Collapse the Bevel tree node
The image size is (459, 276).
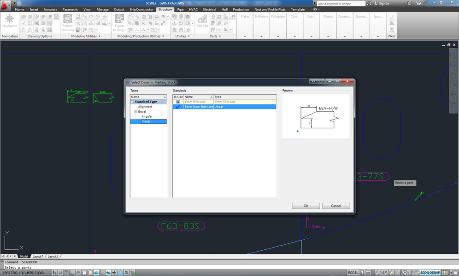point(135,112)
